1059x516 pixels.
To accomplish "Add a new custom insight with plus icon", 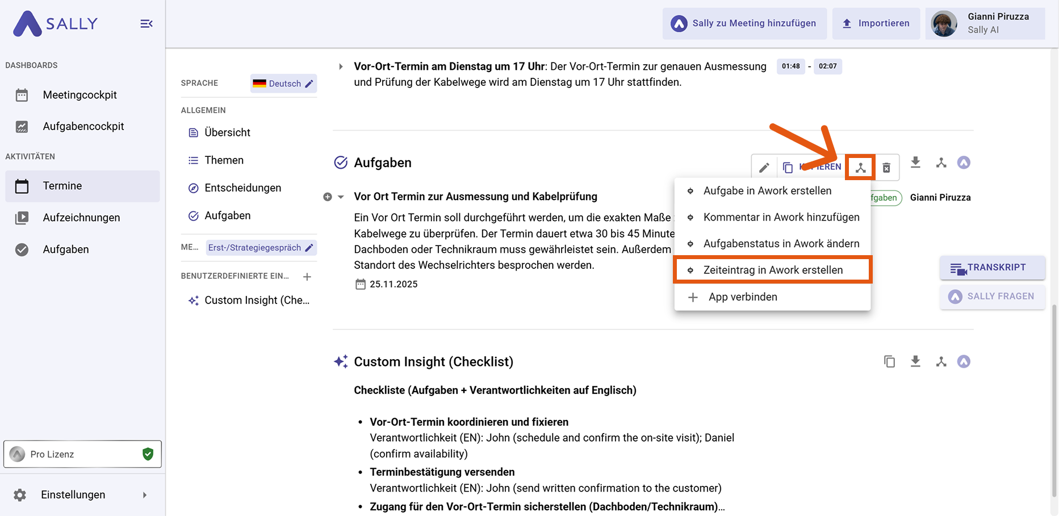I will point(307,277).
